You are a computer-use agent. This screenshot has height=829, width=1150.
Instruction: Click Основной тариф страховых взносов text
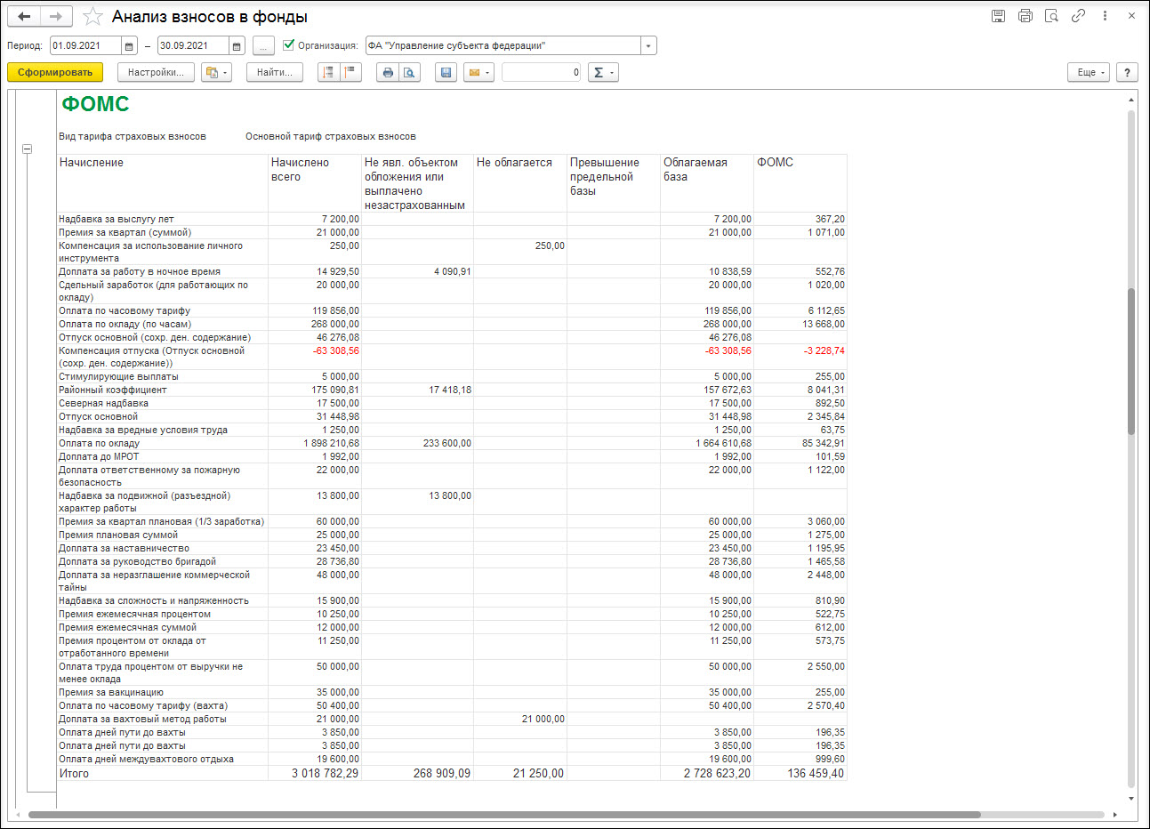(x=331, y=136)
